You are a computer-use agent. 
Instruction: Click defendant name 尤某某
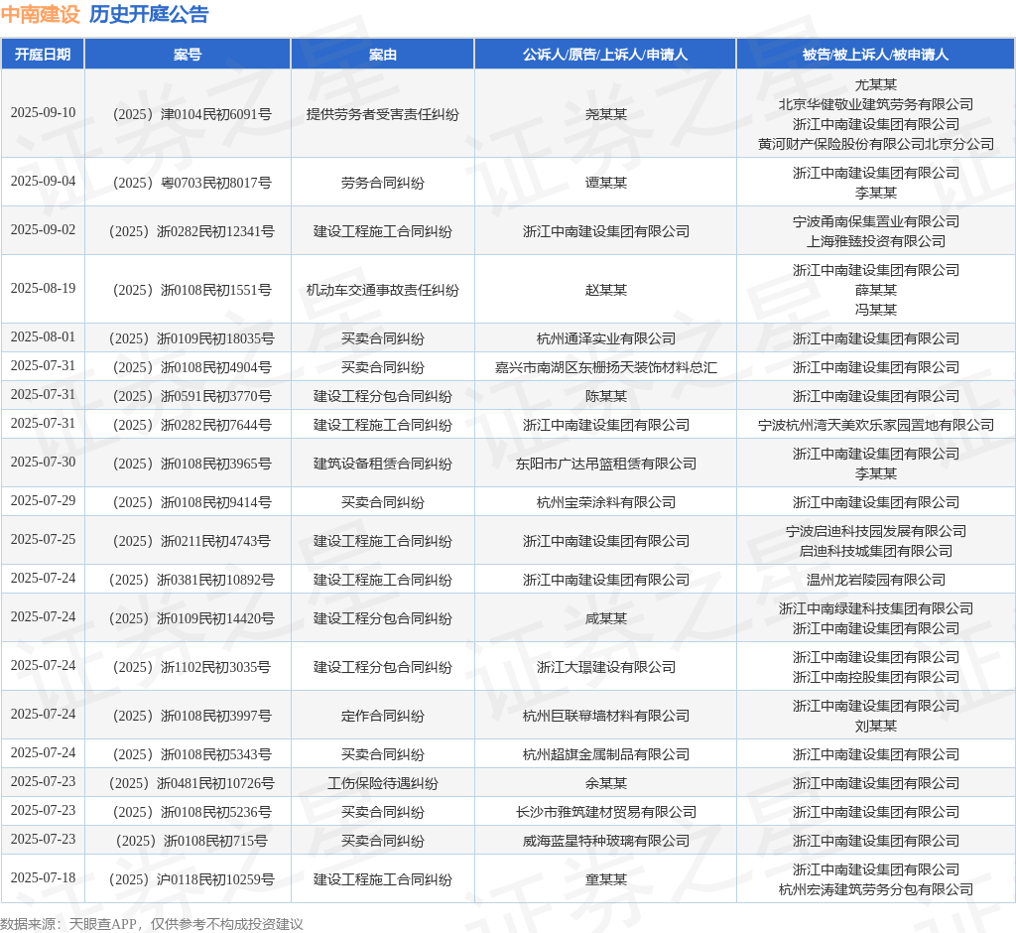(x=875, y=85)
